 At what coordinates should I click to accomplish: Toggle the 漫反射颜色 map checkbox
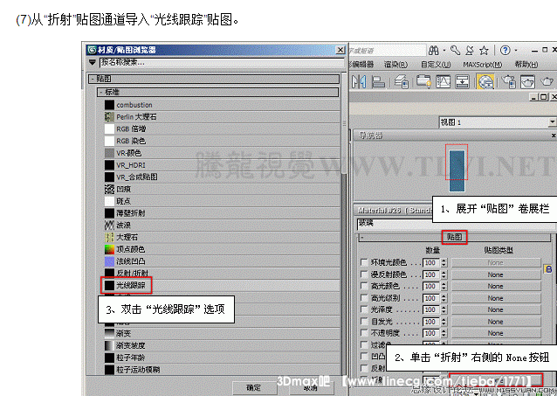click(362, 274)
